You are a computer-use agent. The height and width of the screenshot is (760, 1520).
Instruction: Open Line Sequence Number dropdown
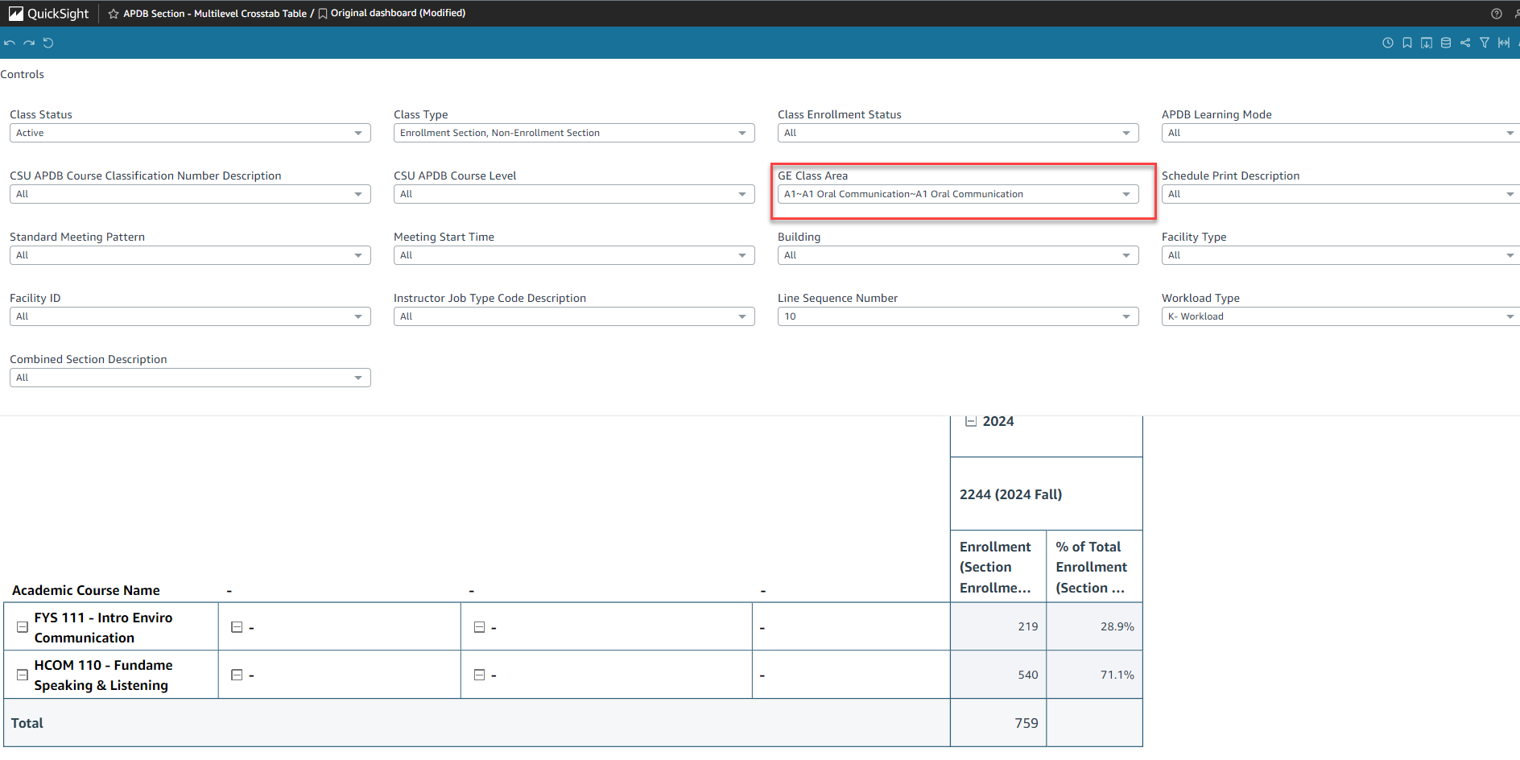[958, 316]
